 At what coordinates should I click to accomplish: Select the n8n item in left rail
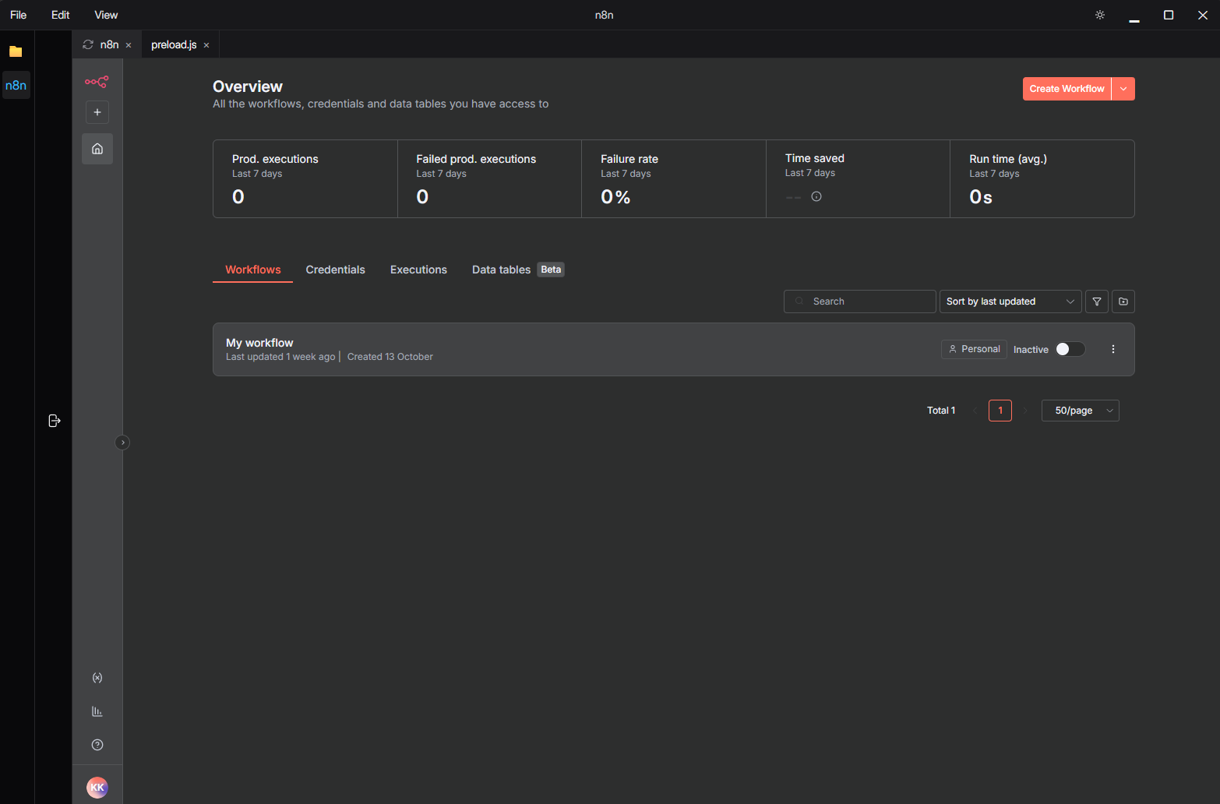16,85
